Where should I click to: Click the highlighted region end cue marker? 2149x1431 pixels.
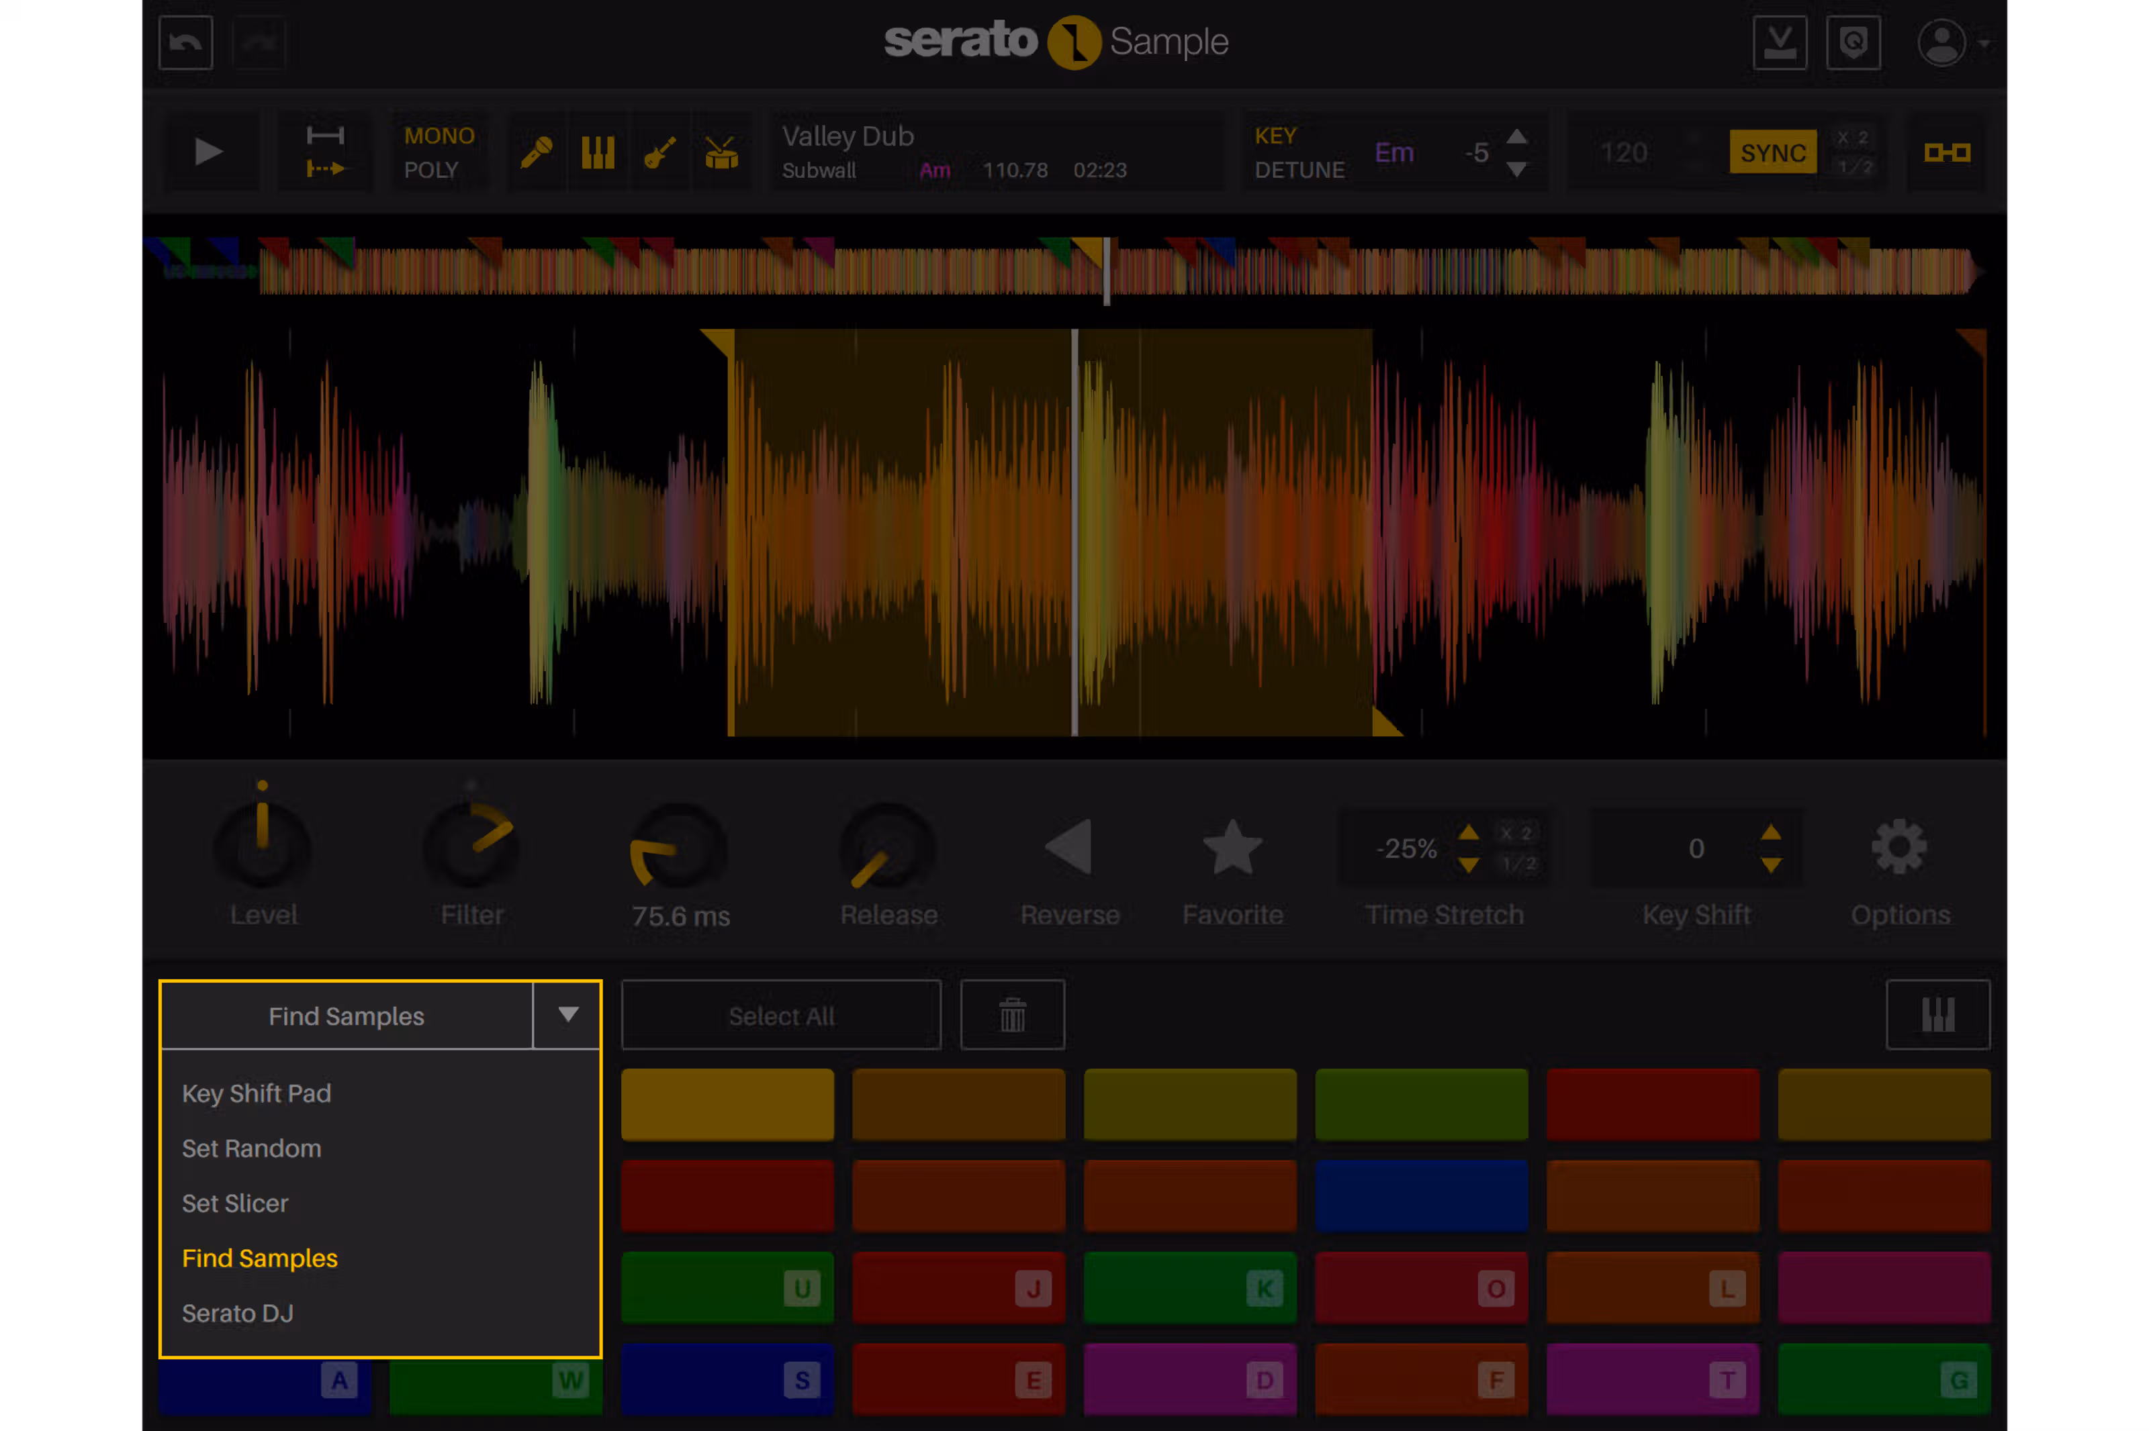[1387, 722]
